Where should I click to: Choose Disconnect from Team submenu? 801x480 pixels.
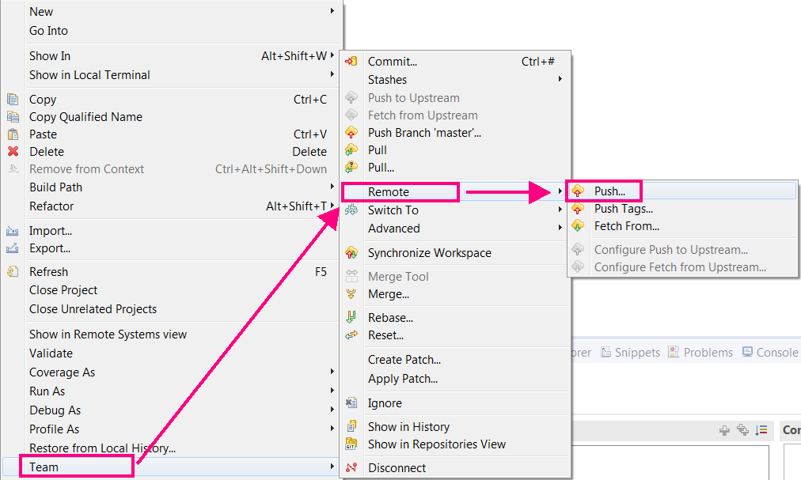point(397,468)
